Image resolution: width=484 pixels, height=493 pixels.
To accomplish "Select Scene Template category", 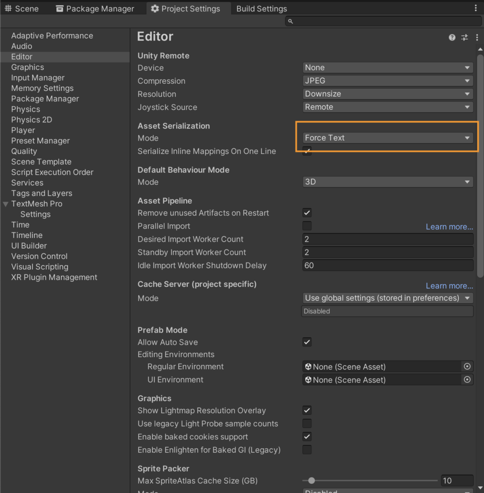I will coord(41,162).
